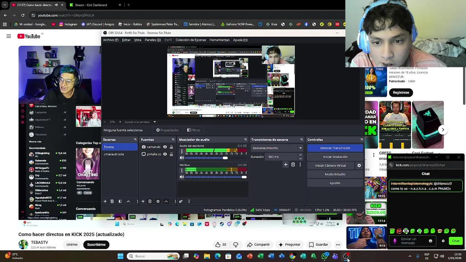Add a new source in the Fuentes panel

[143, 201]
